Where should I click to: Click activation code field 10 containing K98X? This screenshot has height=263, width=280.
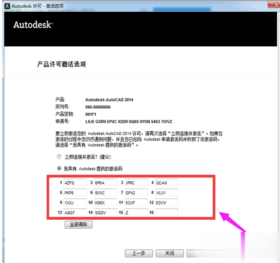pos(106,203)
